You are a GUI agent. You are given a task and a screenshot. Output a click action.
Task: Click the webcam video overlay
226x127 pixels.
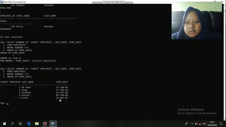tap(197, 20)
